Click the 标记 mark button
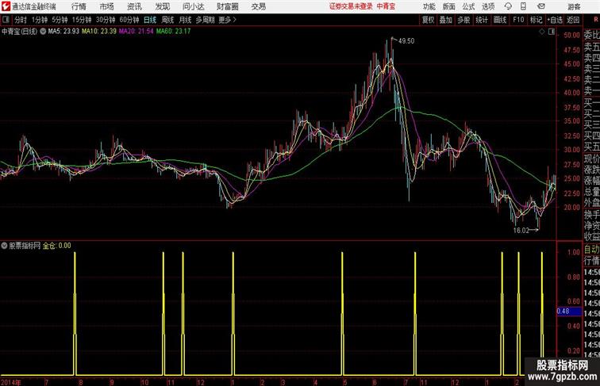Viewport: 600px width, 386px height. 536,20
